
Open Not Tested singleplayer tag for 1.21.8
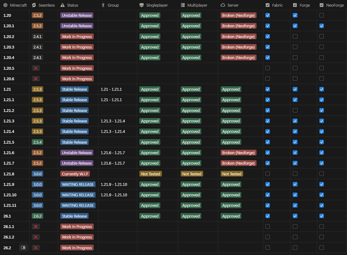point(150,174)
